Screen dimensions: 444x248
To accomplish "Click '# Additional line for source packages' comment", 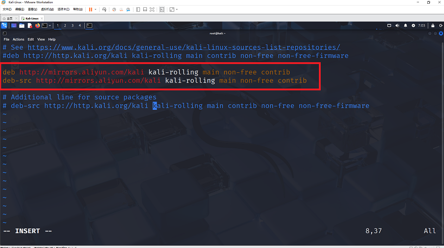I will 80,97.
